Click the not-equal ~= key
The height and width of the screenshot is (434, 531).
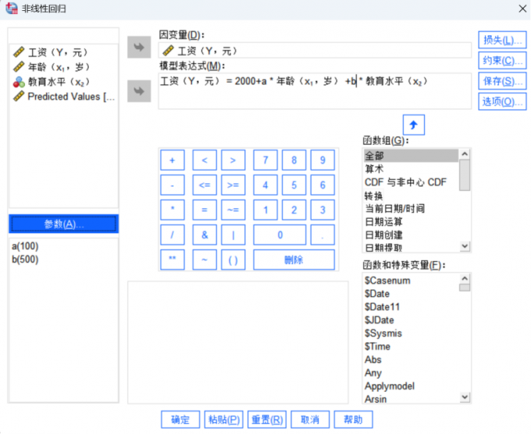[233, 210]
